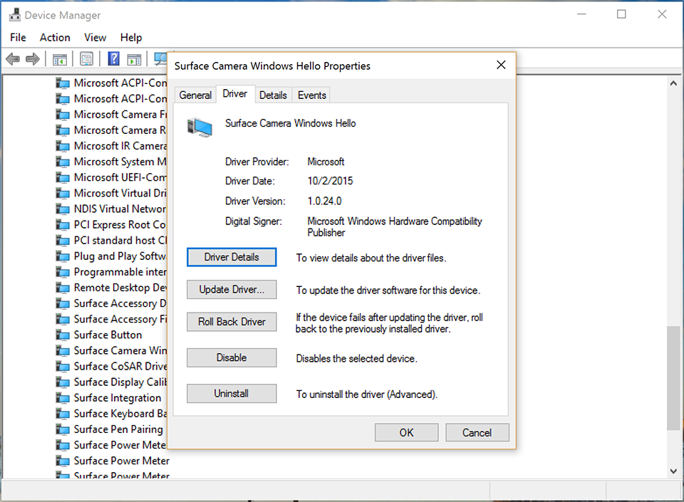
Task: Click the Digital Signer publisher text
Action: tap(395, 226)
